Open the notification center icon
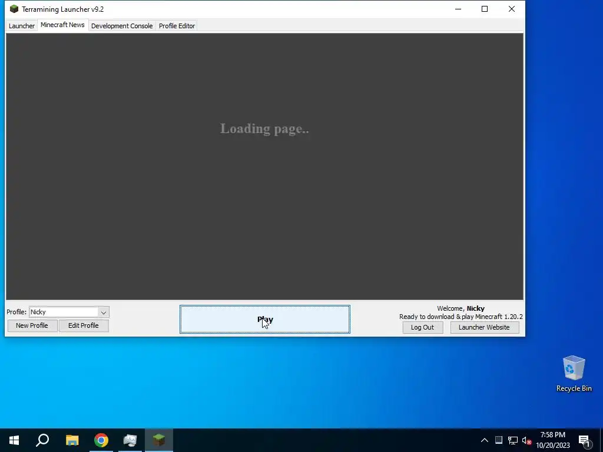The width and height of the screenshot is (603, 452). [x=585, y=440]
